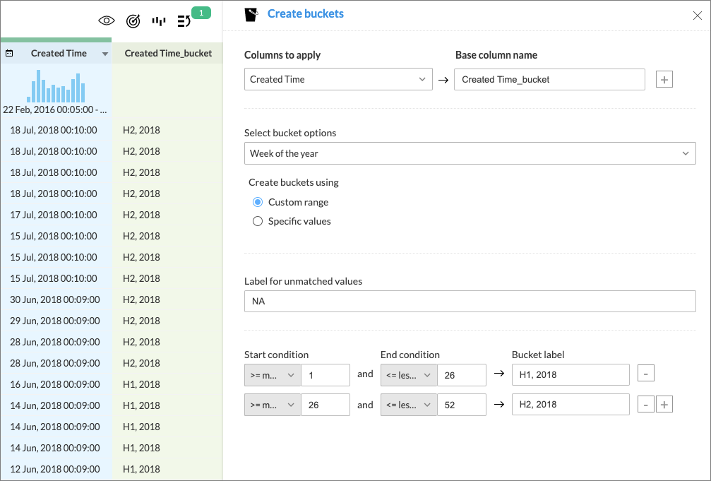This screenshot has height=481, width=711.
Task: Open second row end condition operator dropdown
Action: [409, 405]
